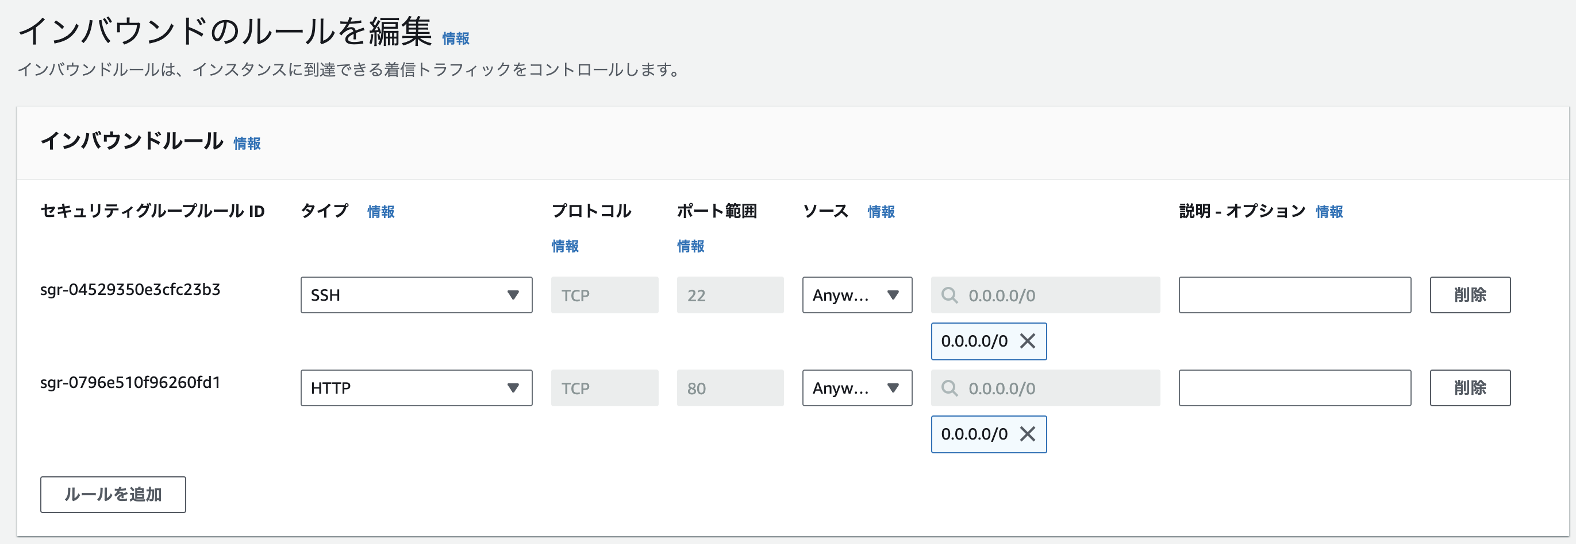Remove the 0.0.0.0/0 tag from the SSH rule

(1028, 341)
